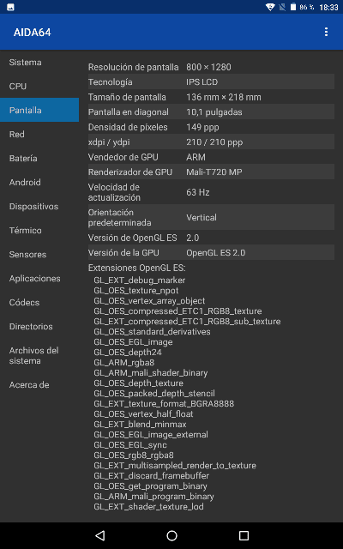Tap the GL_EXT_debug_marker extension line
343x549 pixels.
pyautogui.click(x=140, y=281)
